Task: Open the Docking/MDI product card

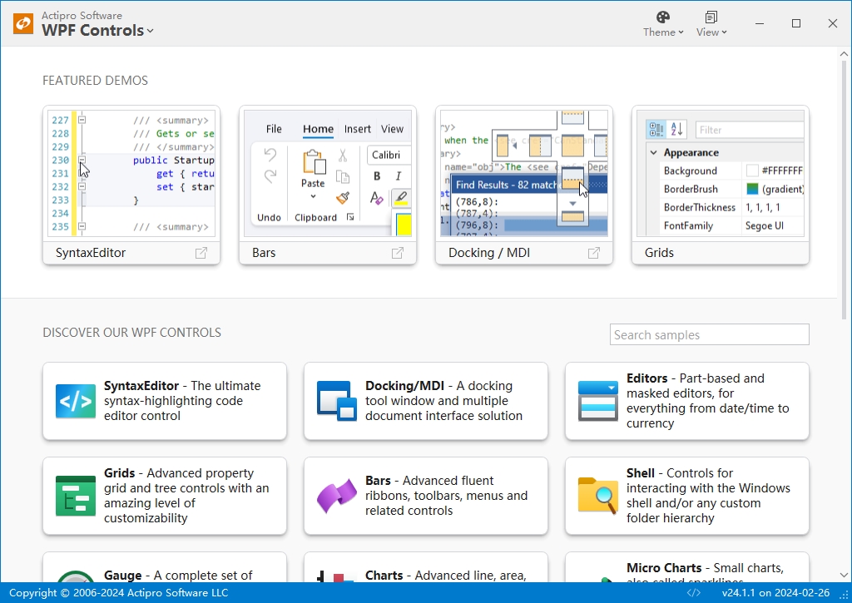Action: coord(426,401)
